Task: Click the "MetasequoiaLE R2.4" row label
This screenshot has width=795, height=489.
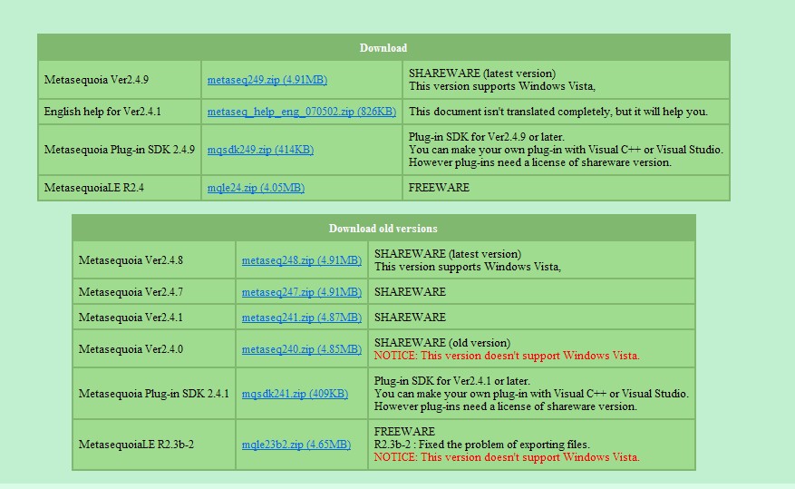Action: pos(93,188)
